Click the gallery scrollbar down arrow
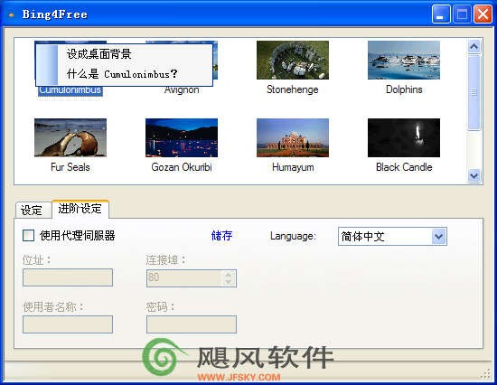Image resolution: width=497 pixels, height=385 pixels. click(474, 175)
